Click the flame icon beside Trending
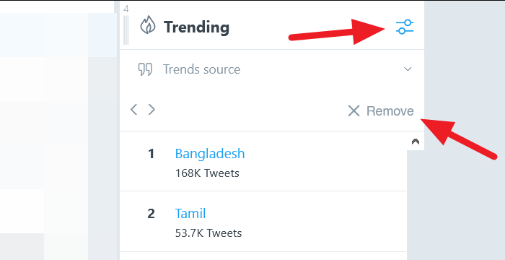The image size is (505, 260). 147,25
